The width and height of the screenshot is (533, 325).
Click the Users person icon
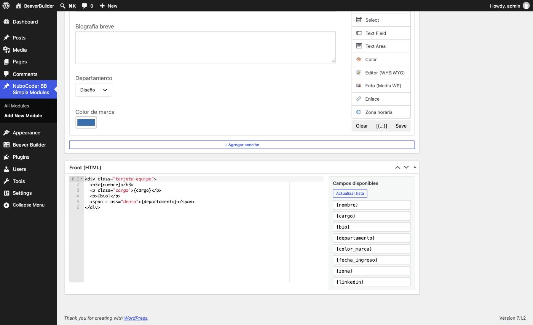[6, 169]
